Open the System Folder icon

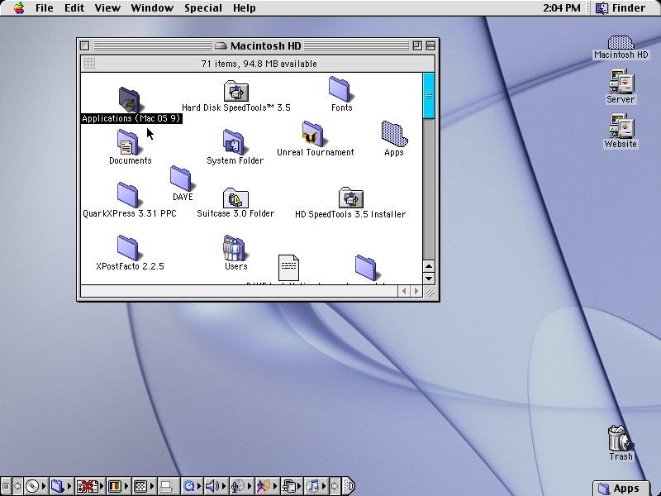pyautogui.click(x=234, y=141)
